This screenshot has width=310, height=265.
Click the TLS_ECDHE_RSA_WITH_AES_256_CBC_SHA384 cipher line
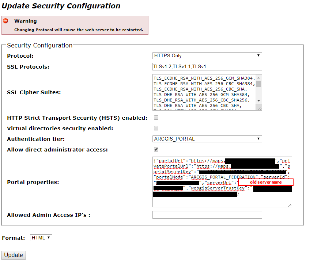coord(204,84)
